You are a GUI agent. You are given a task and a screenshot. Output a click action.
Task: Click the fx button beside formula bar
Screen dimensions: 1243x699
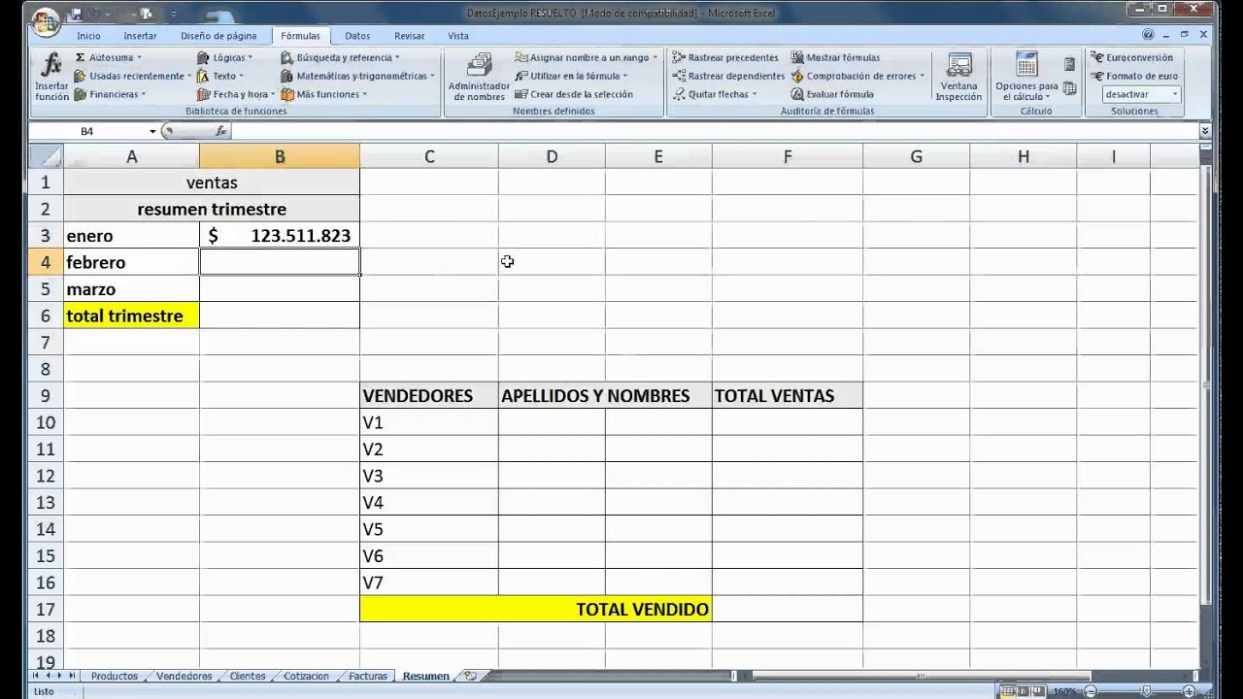[x=220, y=131]
